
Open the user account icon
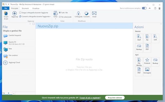pos(159,8)
